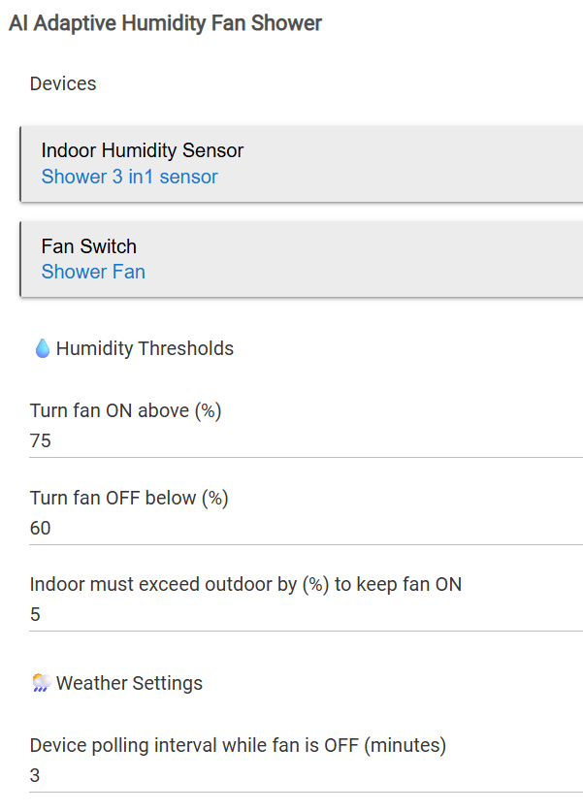Open the Fan Switch device selector box
583x812 pixels.
(x=302, y=259)
